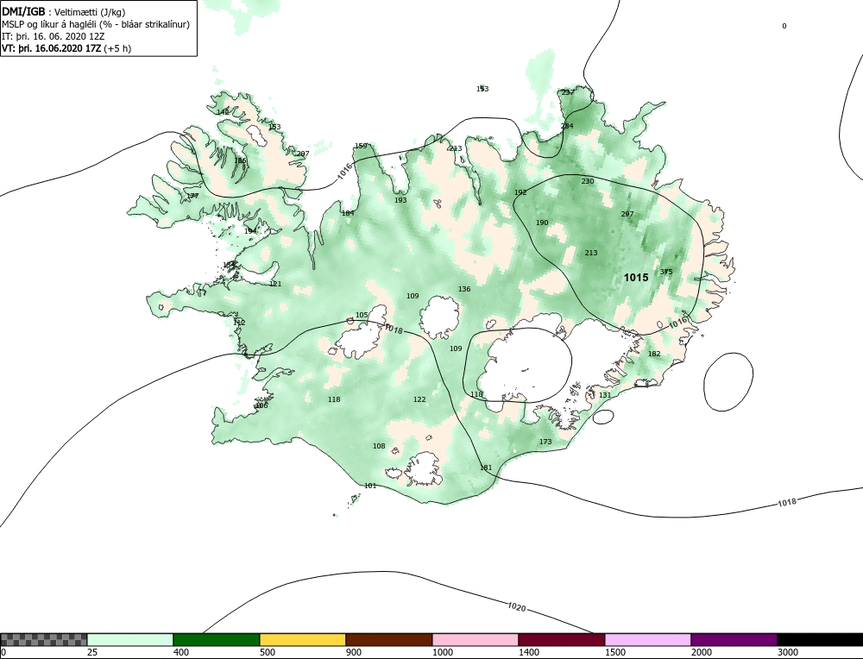Viewport: 863px width, 659px height.
Task: Click the legend label '3000'
Action: (788, 652)
